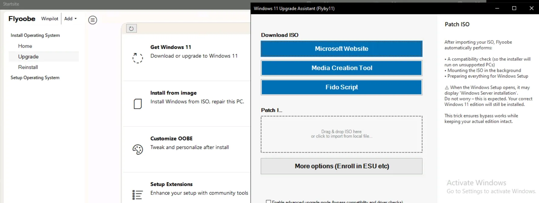Screen dimensions: 539x203
Task: Click the Startsite title text
Action: click(11, 4)
